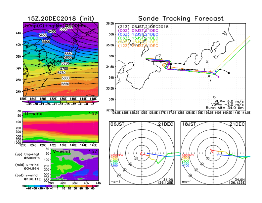Click the black landing dot of the 21Z track
The image size is (262, 203).
pyautogui.click(x=229, y=73)
